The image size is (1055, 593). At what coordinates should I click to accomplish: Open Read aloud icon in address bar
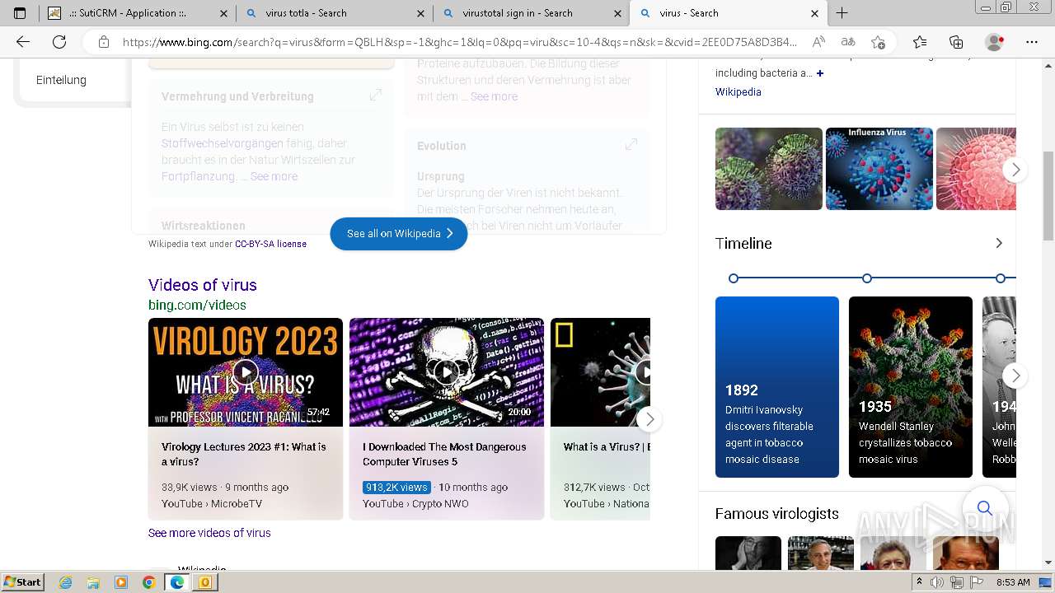point(818,42)
